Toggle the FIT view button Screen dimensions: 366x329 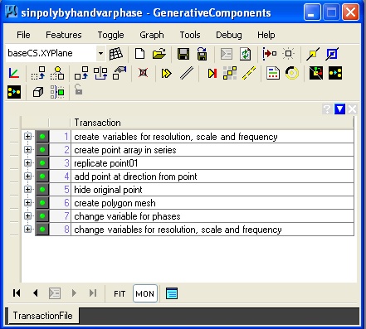pyautogui.click(x=120, y=293)
